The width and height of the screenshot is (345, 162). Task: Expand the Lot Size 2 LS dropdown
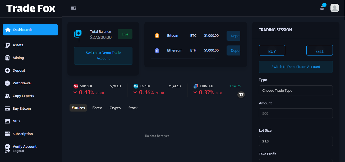(x=296, y=141)
